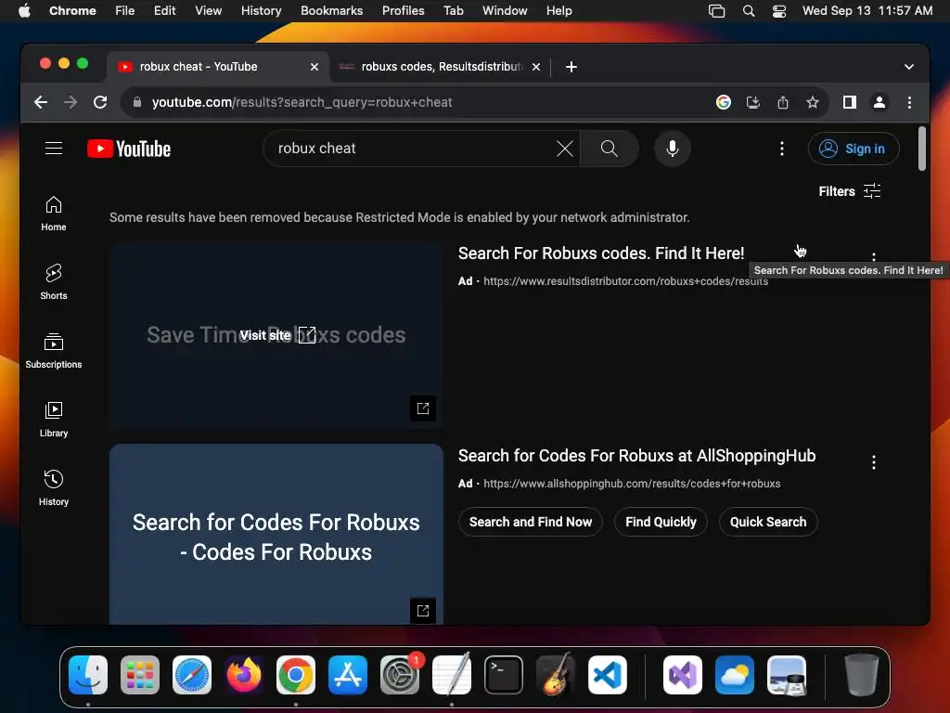This screenshot has width=950, height=713.
Task: Open Spotlight search in the menu bar
Action: [749, 11]
